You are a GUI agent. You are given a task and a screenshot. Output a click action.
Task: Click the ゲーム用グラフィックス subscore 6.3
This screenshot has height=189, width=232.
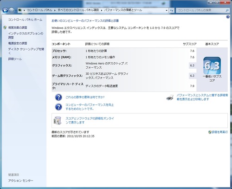click(x=192, y=76)
